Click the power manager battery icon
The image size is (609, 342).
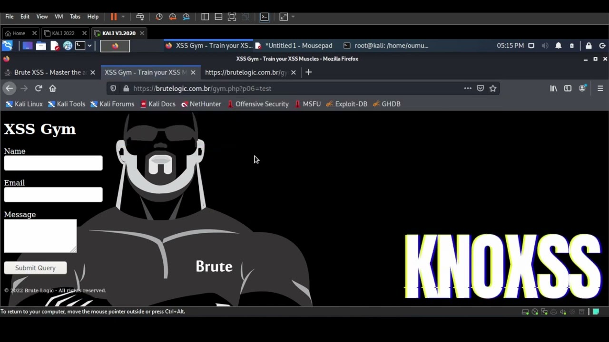click(x=572, y=46)
